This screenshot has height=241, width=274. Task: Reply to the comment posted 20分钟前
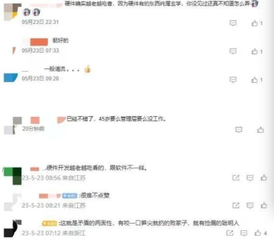click(x=239, y=130)
